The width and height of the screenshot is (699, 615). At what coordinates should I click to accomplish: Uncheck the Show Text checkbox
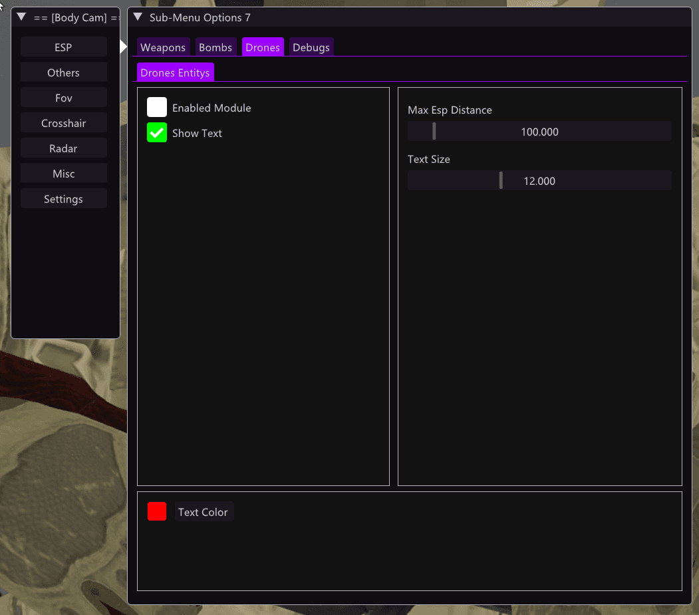(x=157, y=132)
